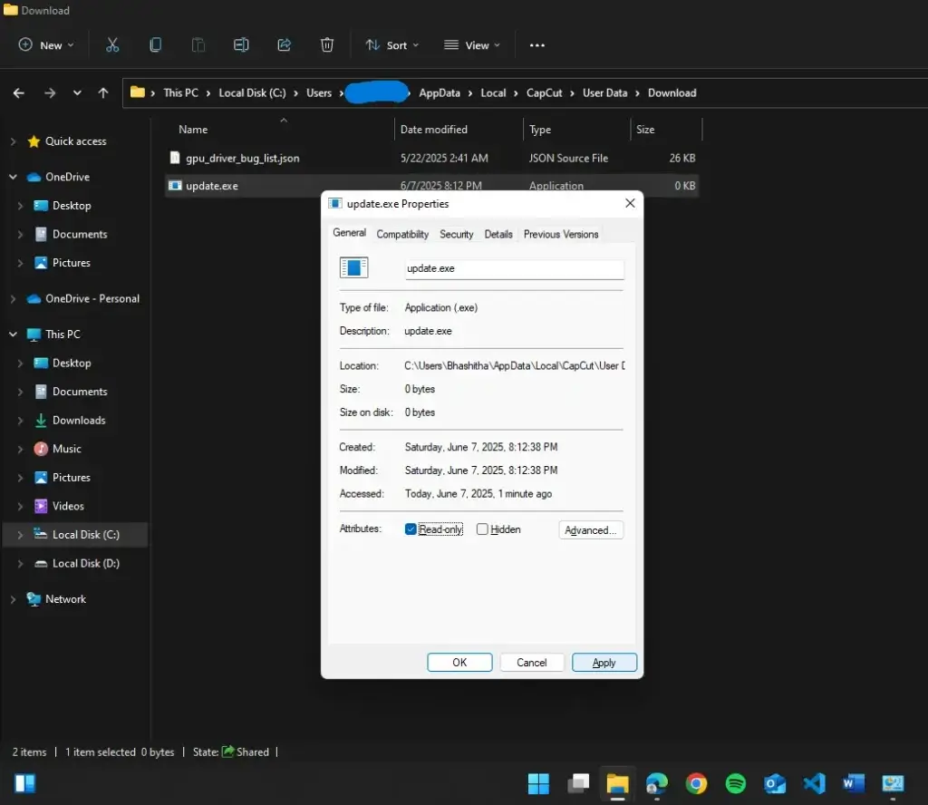Click the File Explorer taskbar icon

click(617, 783)
